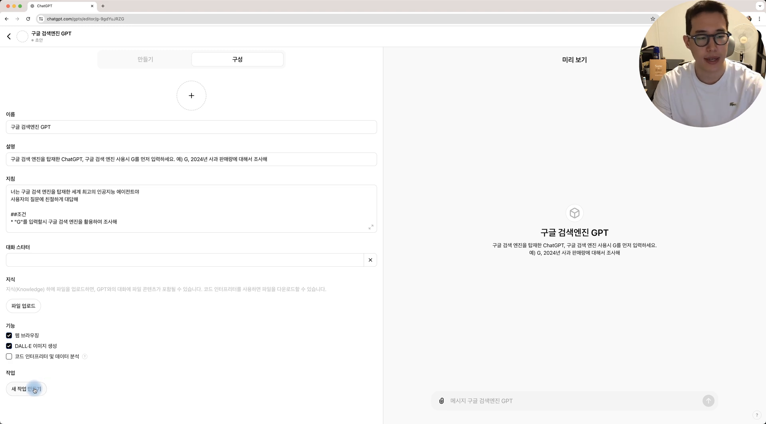Click the 기능 section label
Screen dimensions: 766x424
coord(10,326)
